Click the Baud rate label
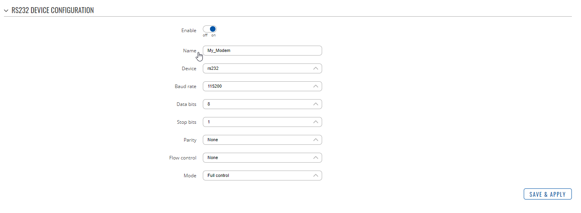Screen dimensions: 581x213 point(186,86)
